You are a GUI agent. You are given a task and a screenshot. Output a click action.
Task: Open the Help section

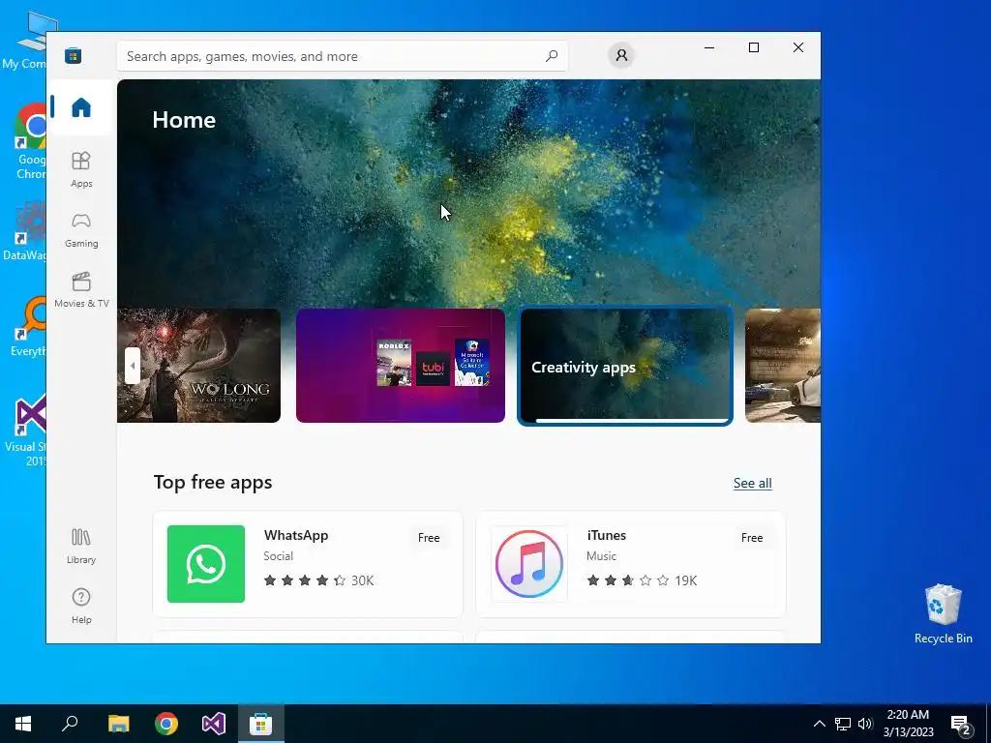click(81, 606)
